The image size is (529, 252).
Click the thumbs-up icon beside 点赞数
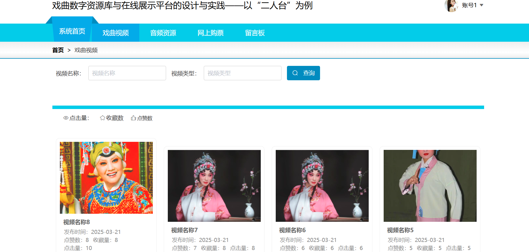click(133, 118)
